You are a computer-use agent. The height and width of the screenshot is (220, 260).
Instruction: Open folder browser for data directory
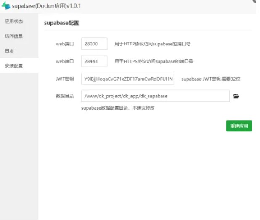(x=236, y=96)
